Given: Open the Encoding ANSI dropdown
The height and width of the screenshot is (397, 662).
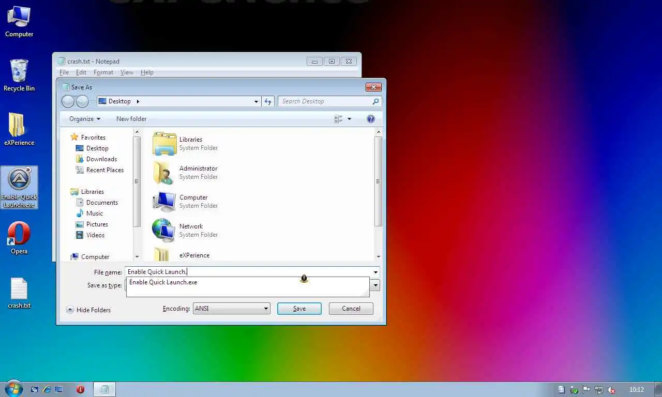Looking at the screenshot, I should [x=231, y=309].
